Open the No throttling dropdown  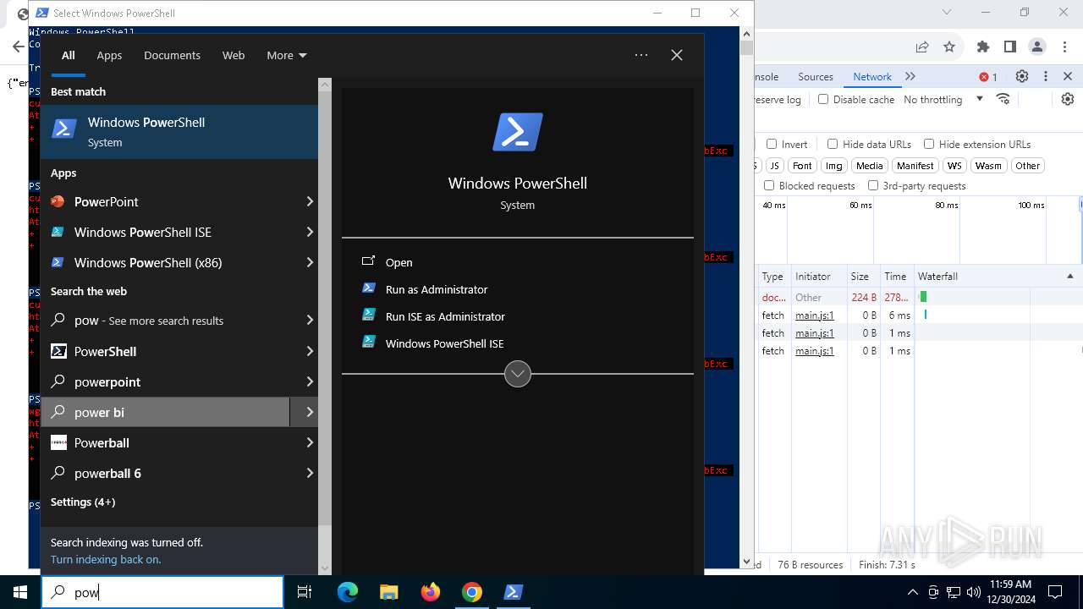pos(943,99)
